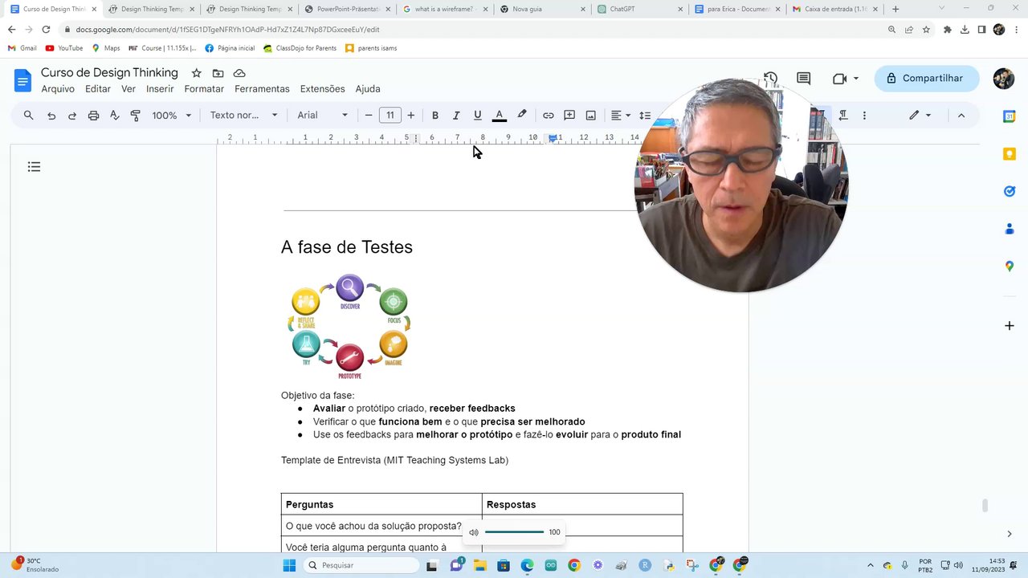Open the Formatar menu
Screen dimensions: 1028x578
[204, 89]
